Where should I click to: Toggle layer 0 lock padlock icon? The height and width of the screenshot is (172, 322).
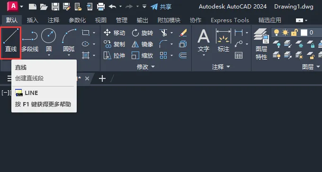294,33
